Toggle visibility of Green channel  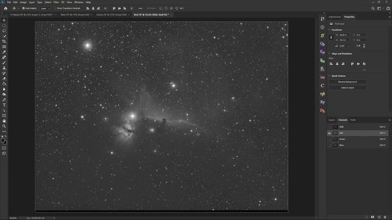click(x=330, y=139)
